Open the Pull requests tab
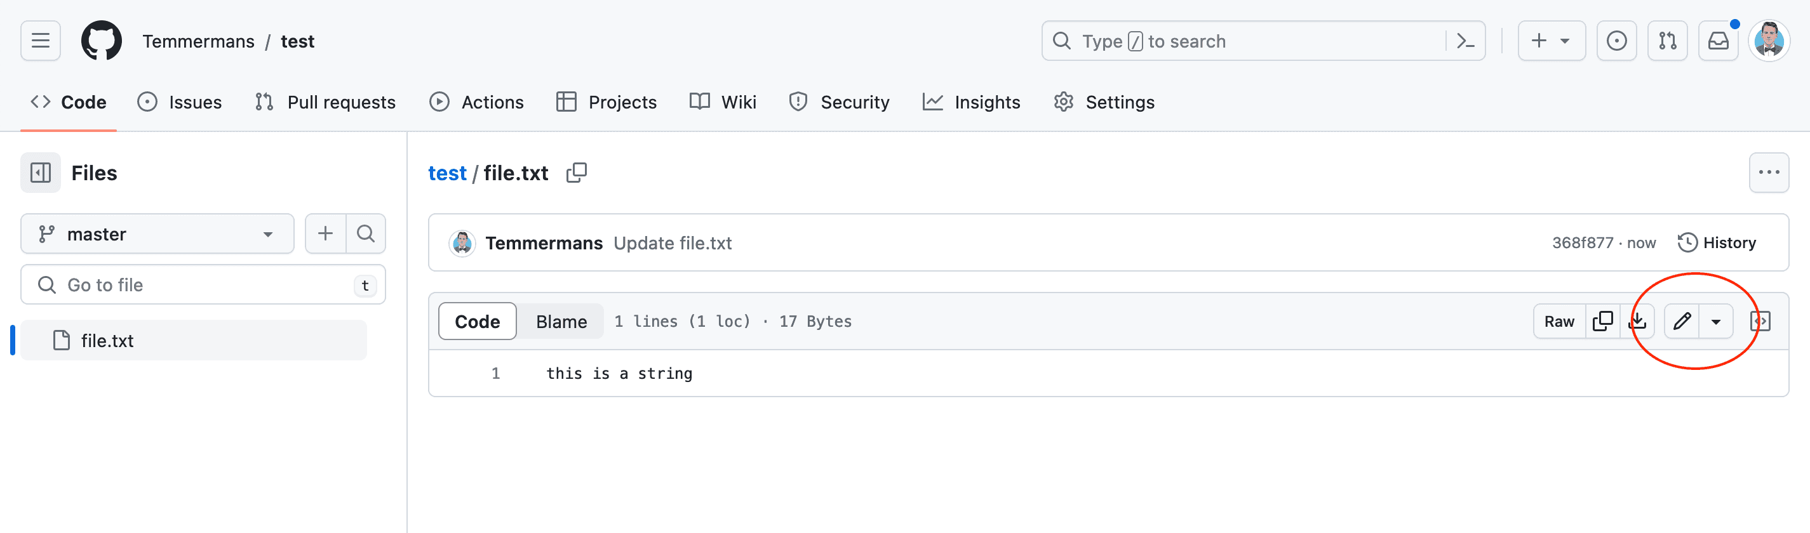Screen dimensions: 1810x533 point(325,103)
